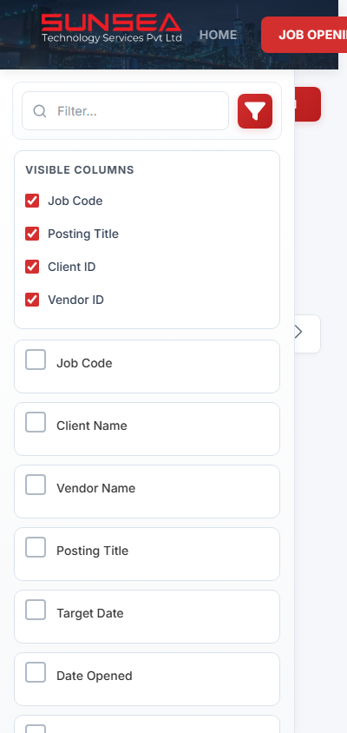Uncheck Posting Title under Visible Columns

coord(32,234)
